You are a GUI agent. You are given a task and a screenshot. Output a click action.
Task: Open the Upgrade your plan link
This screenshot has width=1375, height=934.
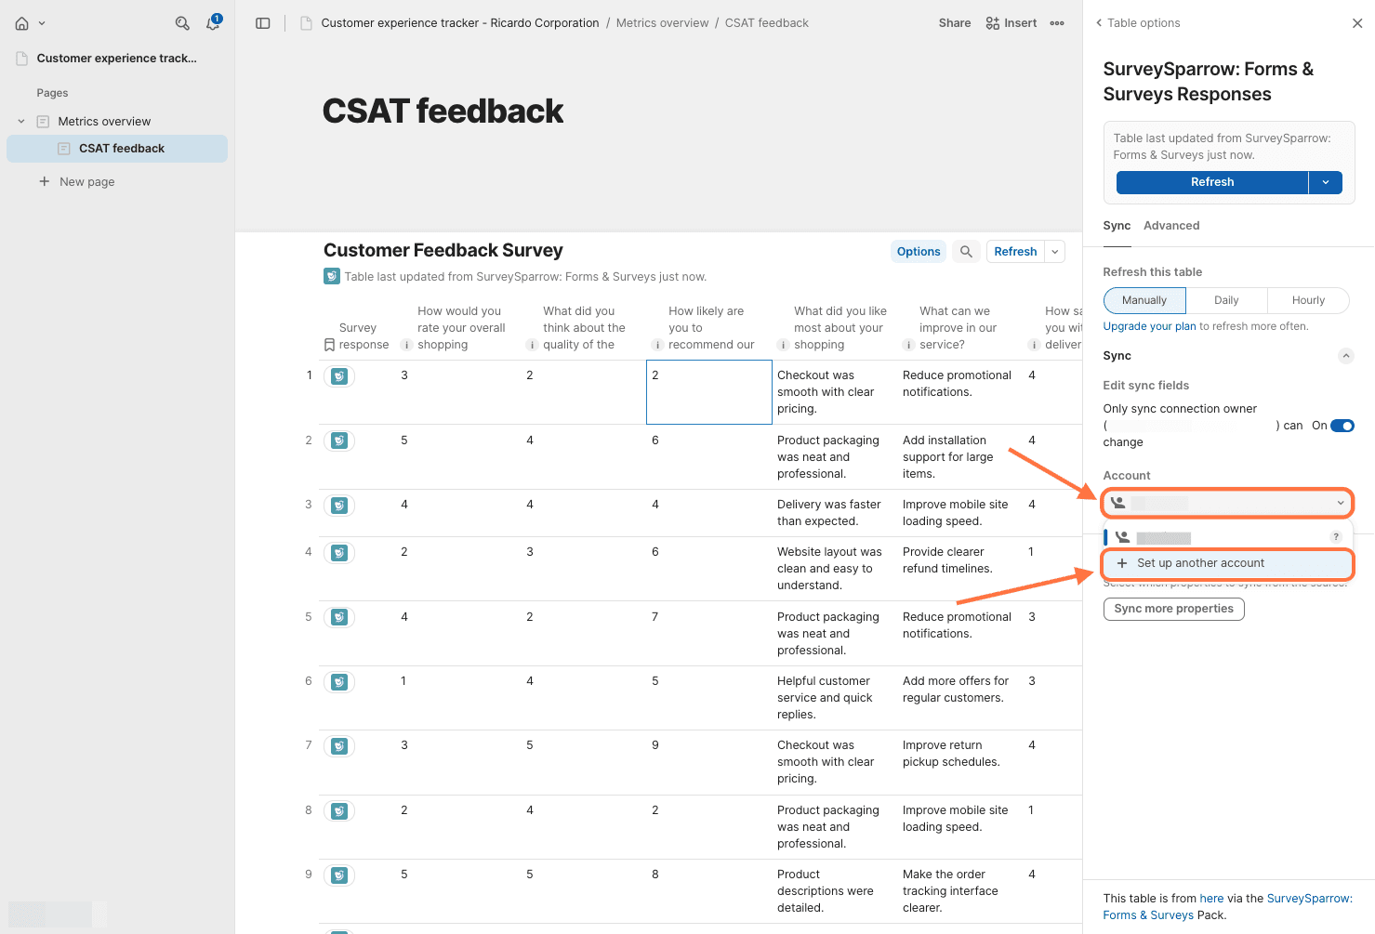(1149, 326)
